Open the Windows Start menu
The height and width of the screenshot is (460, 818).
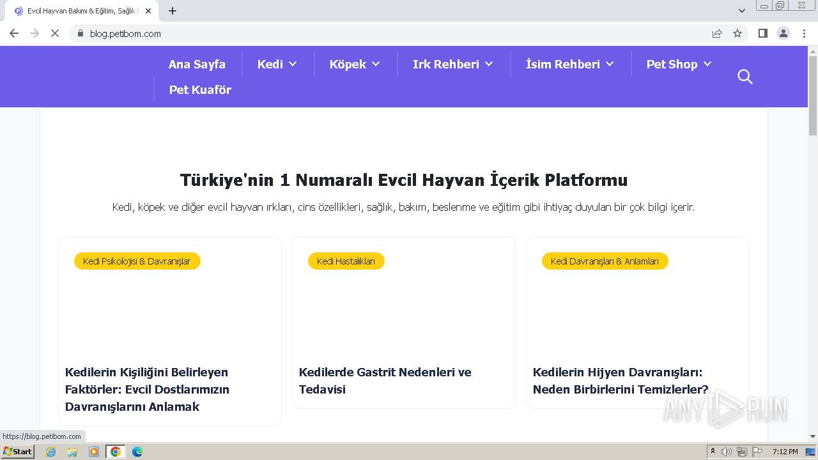(18, 452)
